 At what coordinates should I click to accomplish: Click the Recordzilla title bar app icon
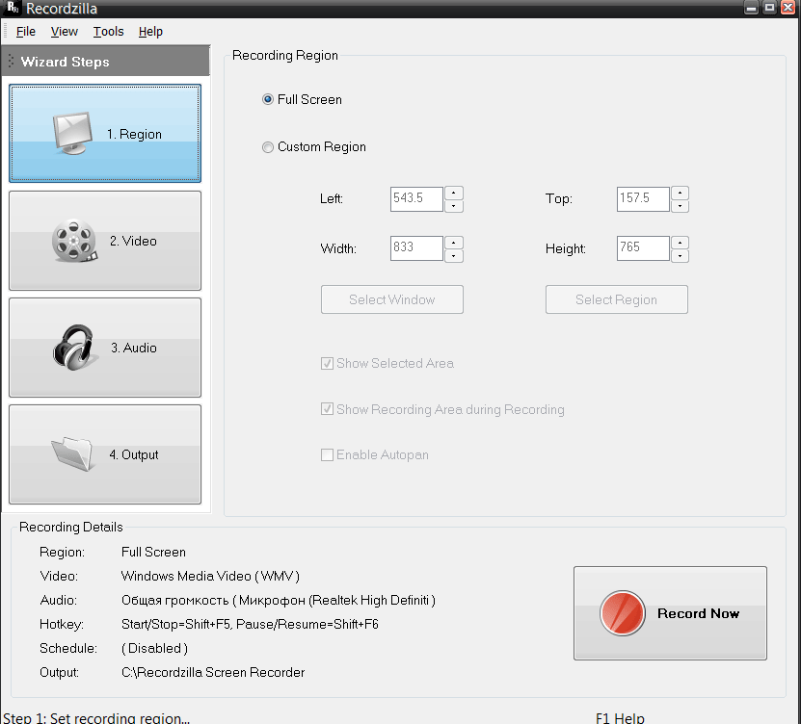pos(13,7)
